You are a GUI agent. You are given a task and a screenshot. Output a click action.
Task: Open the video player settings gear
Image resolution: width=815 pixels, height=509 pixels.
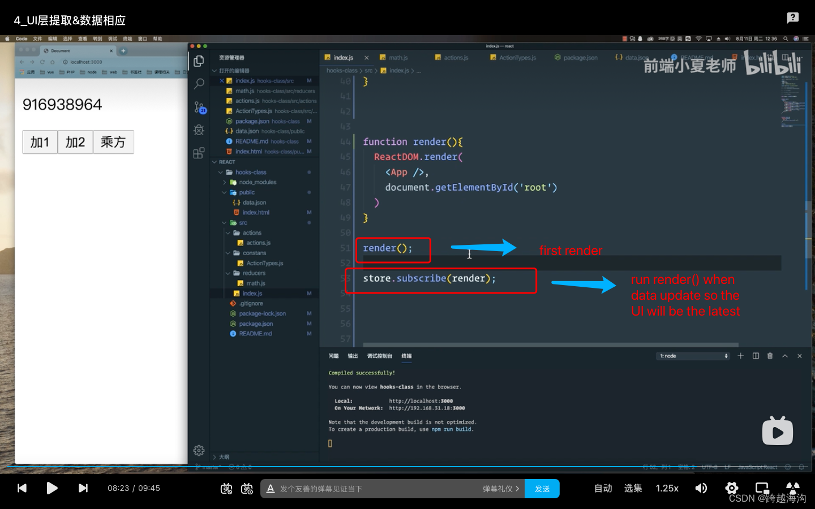pyautogui.click(x=732, y=488)
